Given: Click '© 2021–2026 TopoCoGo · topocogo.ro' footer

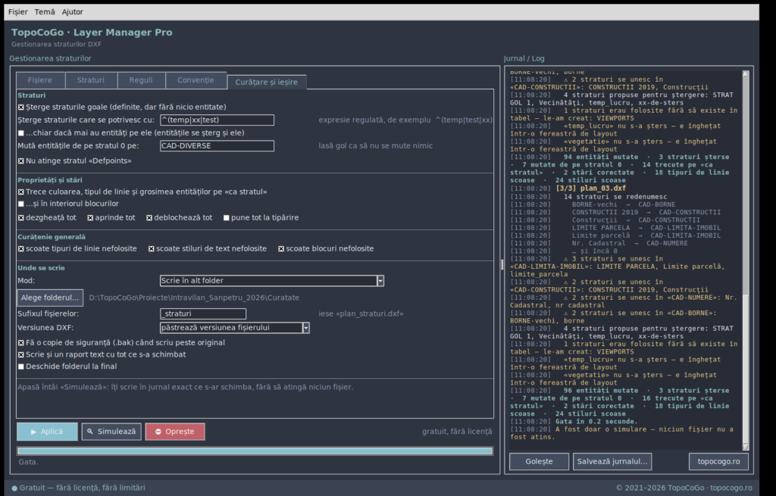Looking at the screenshot, I should [684, 488].
